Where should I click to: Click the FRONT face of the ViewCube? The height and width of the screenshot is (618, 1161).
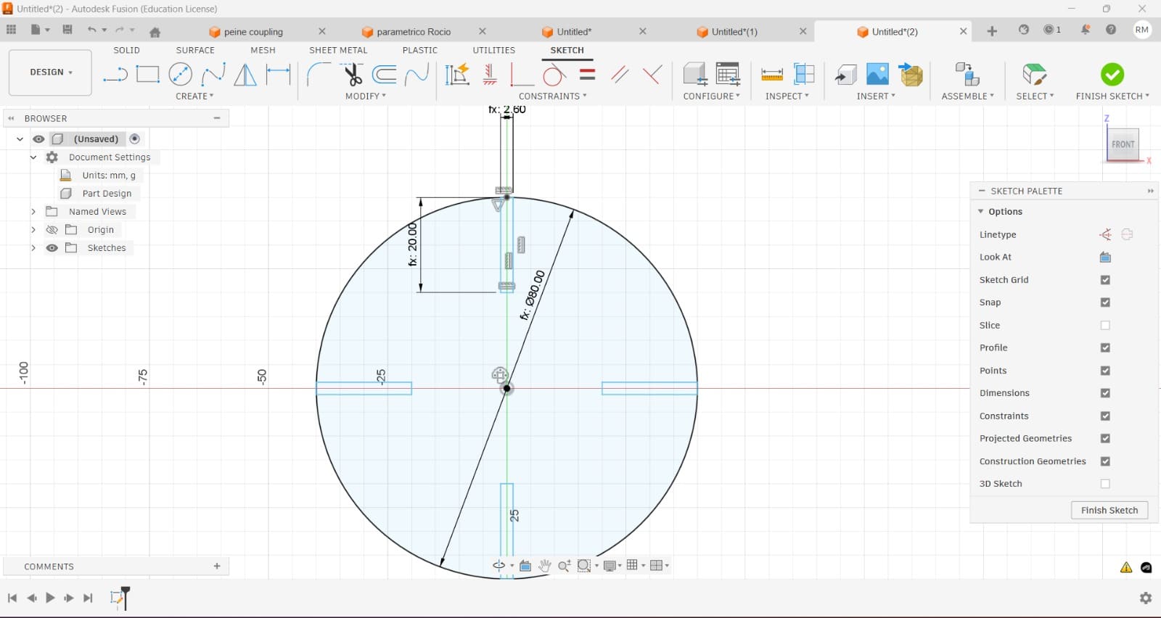tap(1123, 144)
